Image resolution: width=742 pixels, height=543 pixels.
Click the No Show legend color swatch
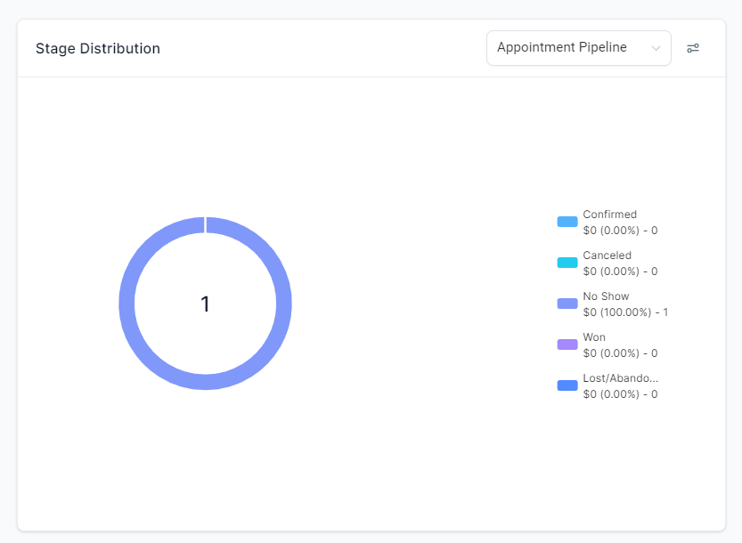pos(567,304)
